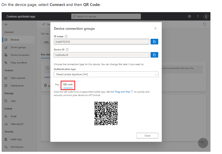
Task: Open Edge manifests in the sidebar
Action: (18, 63)
